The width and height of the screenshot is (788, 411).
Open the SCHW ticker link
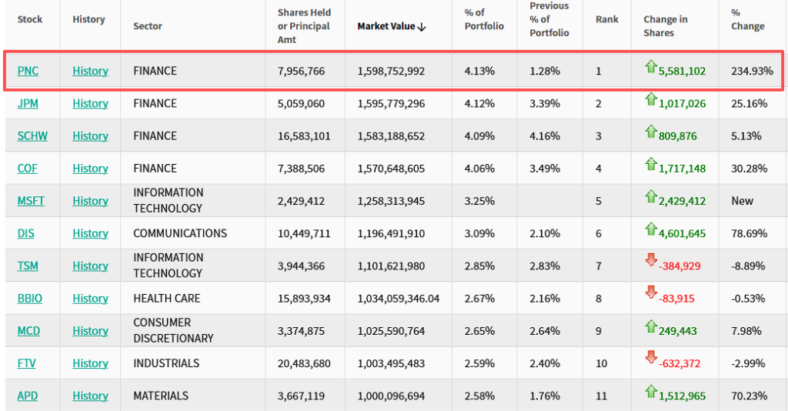pyautogui.click(x=32, y=136)
